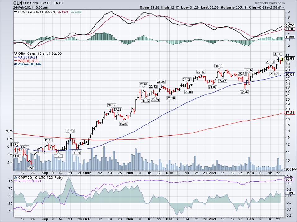This screenshot has width=297, height=222.
Task: Click the 'CMF(20) 0.150 (23 Feb)' legend
Action: point(40,177)
